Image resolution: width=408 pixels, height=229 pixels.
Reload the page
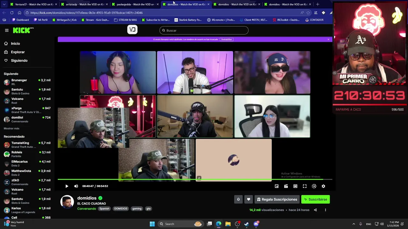12,13
